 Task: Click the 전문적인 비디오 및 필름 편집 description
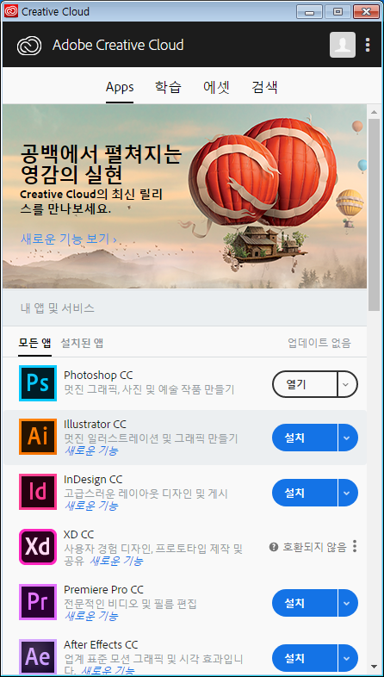[x=130, y=604]
